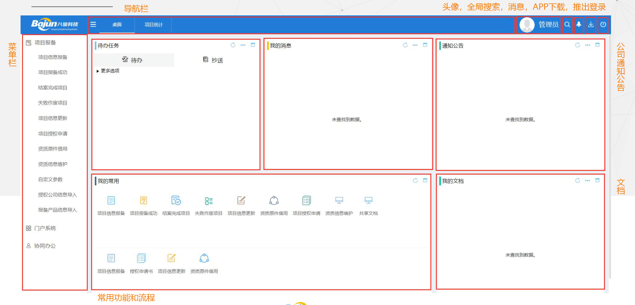Switch to the 项目统计 tab
Screen dimensions: 635x305
pyautogui.click(x=153, y=25)
